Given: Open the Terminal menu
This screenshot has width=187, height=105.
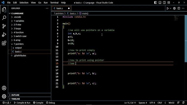Looking at the screenshot, I should click(54, 3).
